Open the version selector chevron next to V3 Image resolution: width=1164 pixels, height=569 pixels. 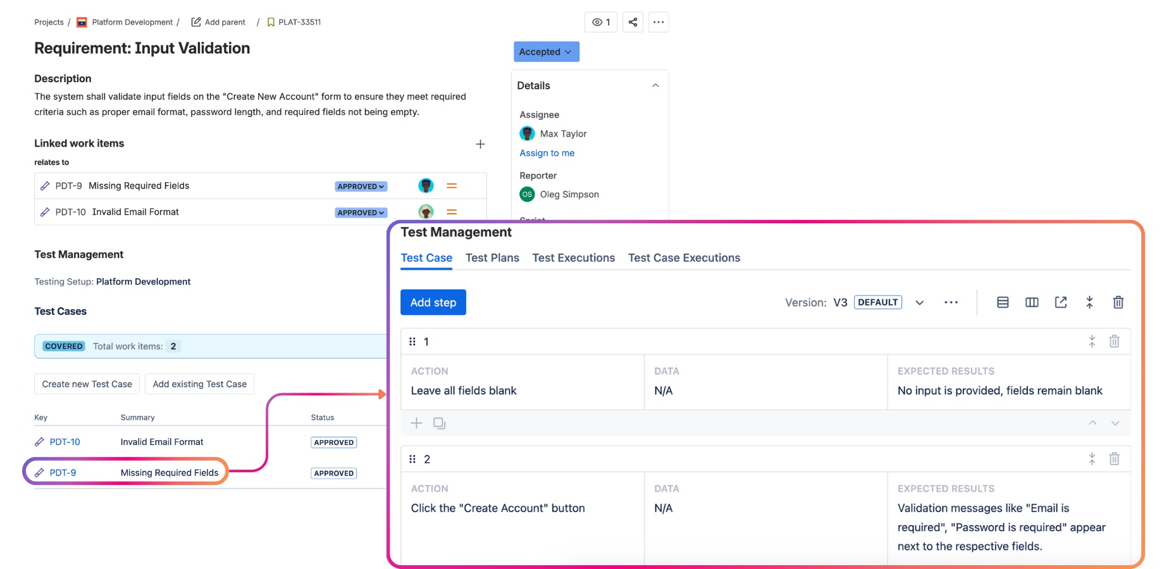[919, 302]
